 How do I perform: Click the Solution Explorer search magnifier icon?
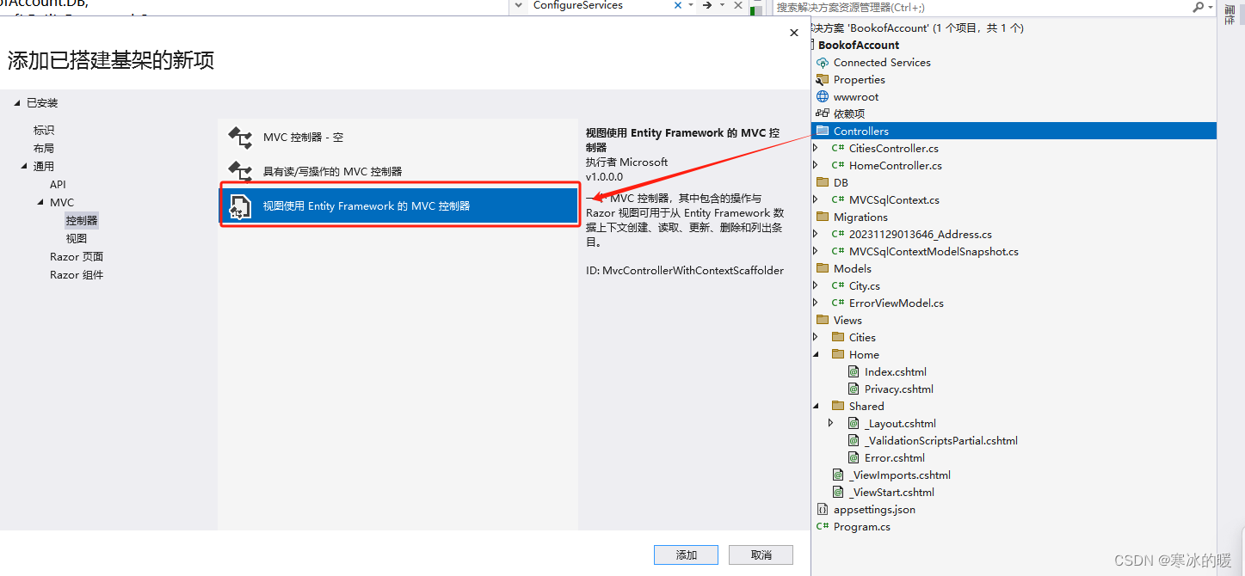click(1198, 7)
